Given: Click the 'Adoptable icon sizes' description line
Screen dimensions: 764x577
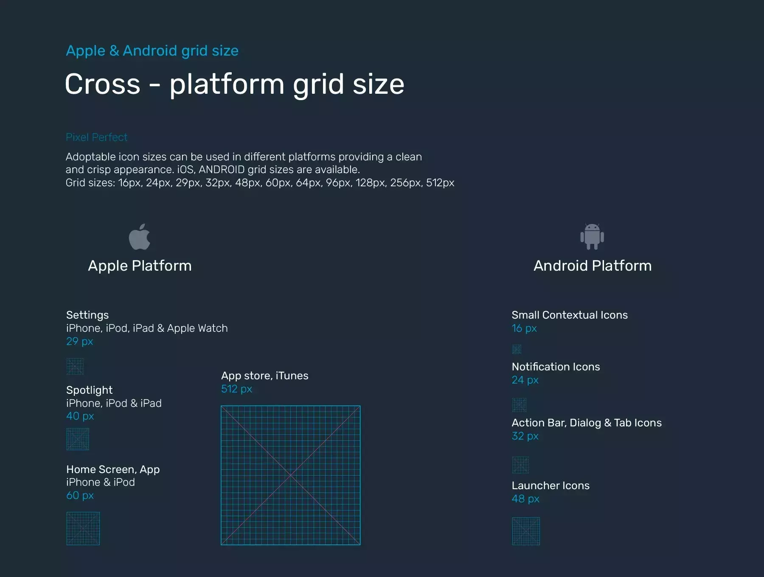Looking at the screenshot, I should pyautogui.click(x=244, y=157).
